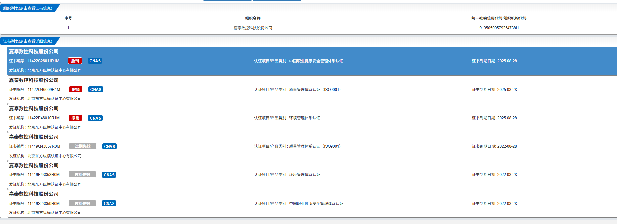This screenshot has height=224, width=617.
Task: Click 质量管理体系认证 (ISO9001) for certificate 11422Q46009R1M
Action: tap(315, 90)
